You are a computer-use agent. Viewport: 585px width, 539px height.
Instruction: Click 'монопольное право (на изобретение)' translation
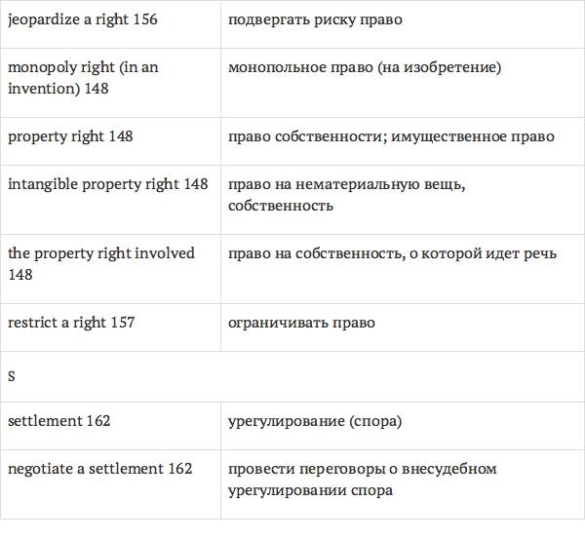[365, 68]
